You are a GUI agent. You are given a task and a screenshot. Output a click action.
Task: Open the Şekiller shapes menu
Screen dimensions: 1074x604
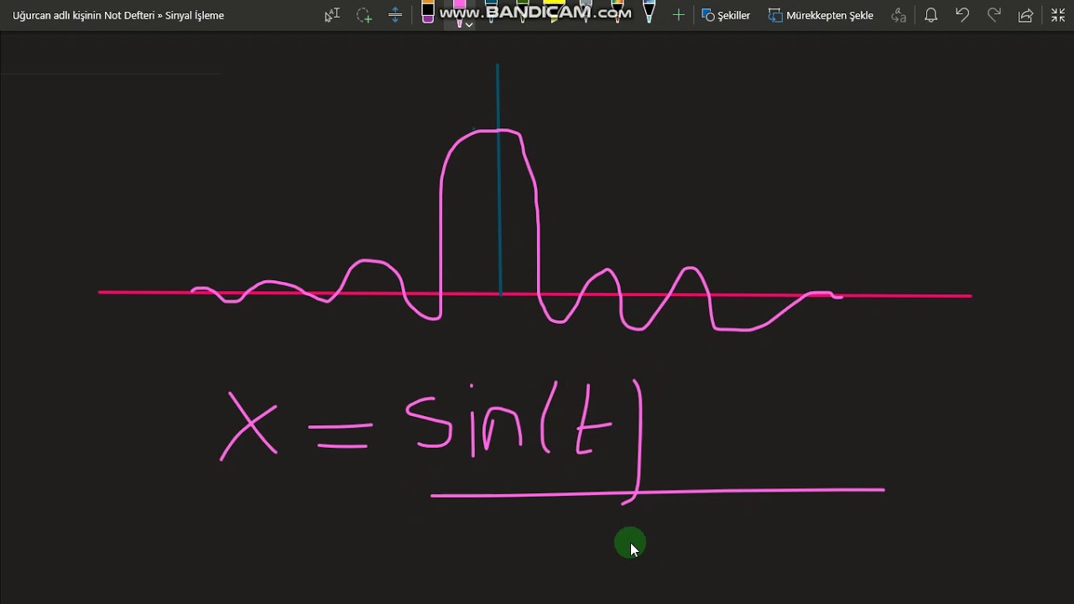pos(726,15)
